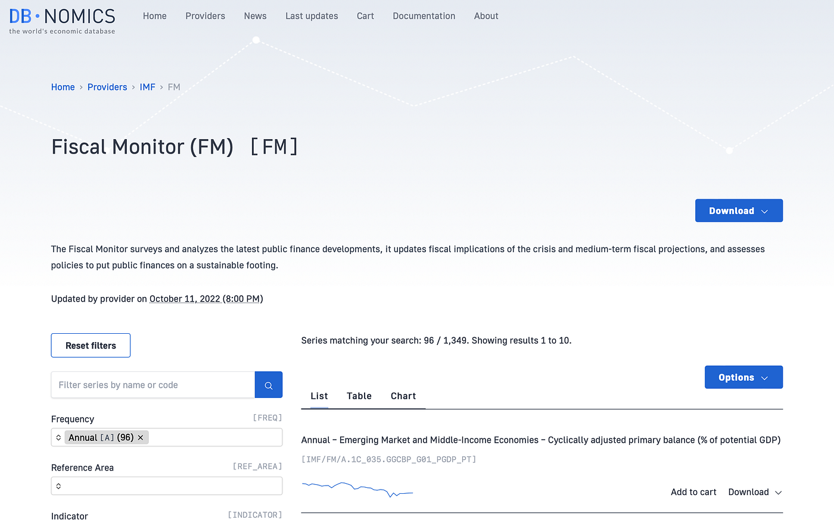Open the About page
This screenshot has height=520, width=834.
pyautogui.click(x=486, y=16)
